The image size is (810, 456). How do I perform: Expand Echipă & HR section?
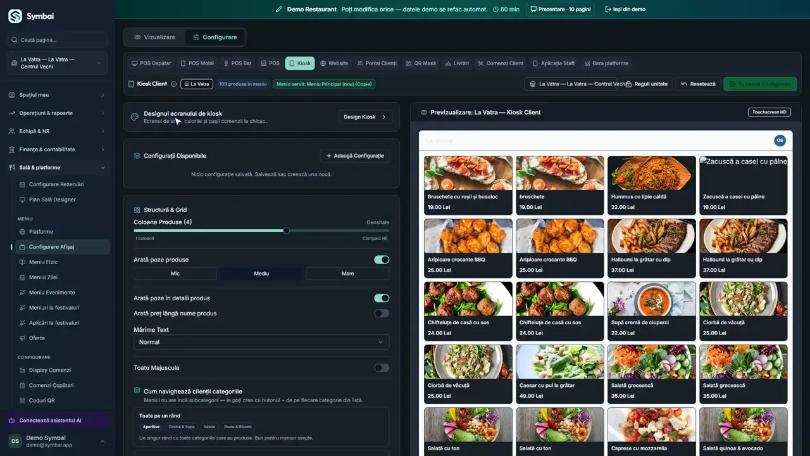pos(57,131)
